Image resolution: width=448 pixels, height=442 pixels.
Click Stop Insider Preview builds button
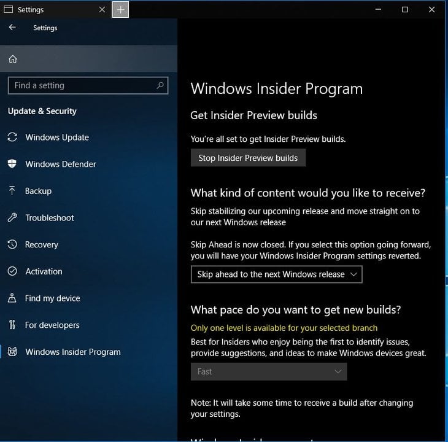248,158
